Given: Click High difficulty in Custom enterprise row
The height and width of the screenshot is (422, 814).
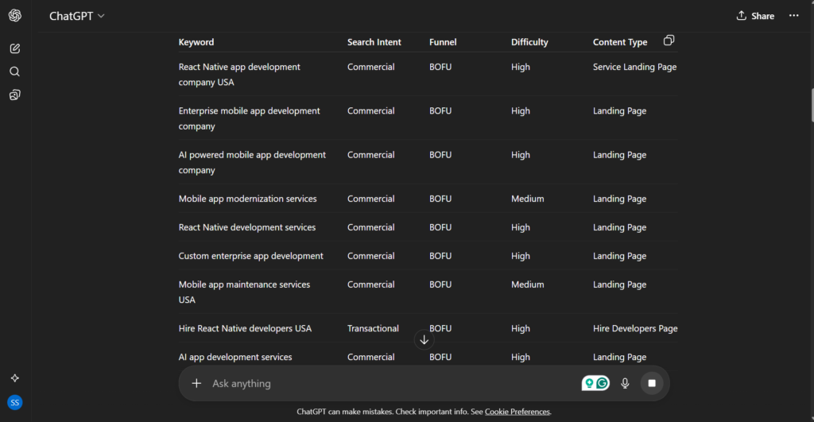Looking at the screenshot, I should tap(520, 256).
